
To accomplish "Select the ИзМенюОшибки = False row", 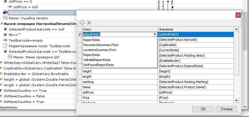I will 24,96.
